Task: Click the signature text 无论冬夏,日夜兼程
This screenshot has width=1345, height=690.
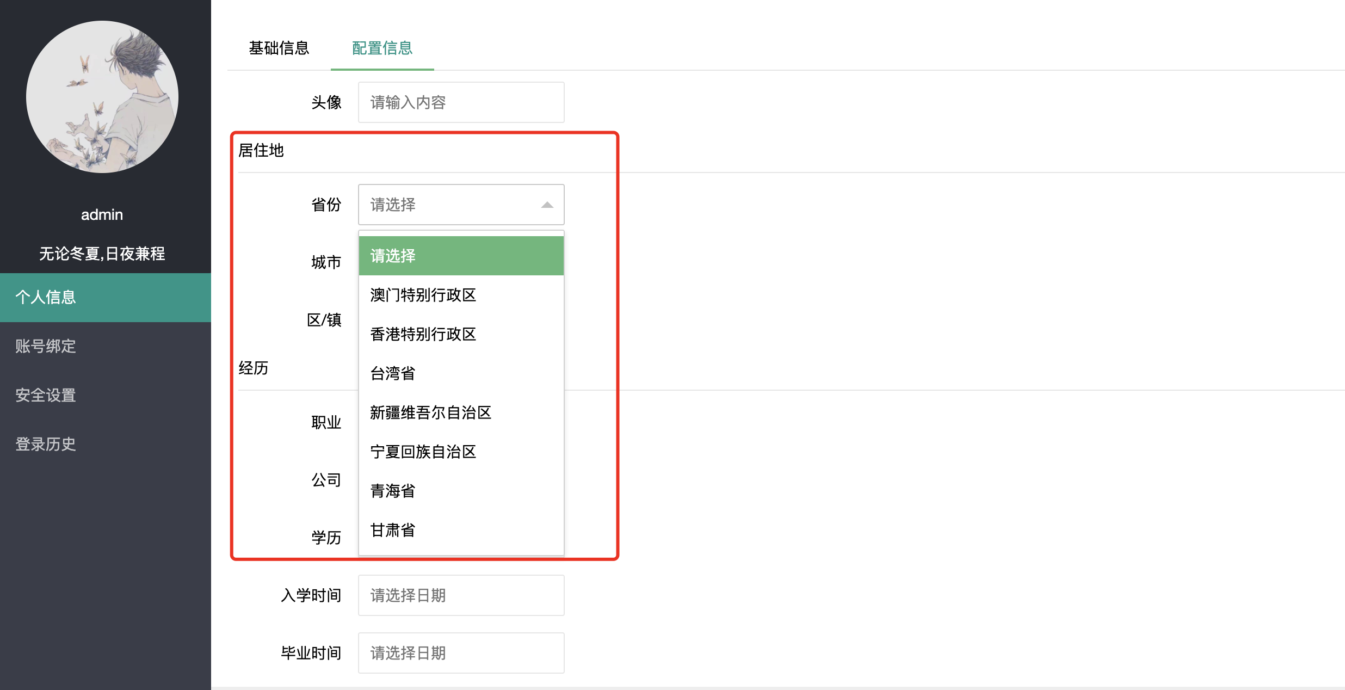Action: click(102, 254)
